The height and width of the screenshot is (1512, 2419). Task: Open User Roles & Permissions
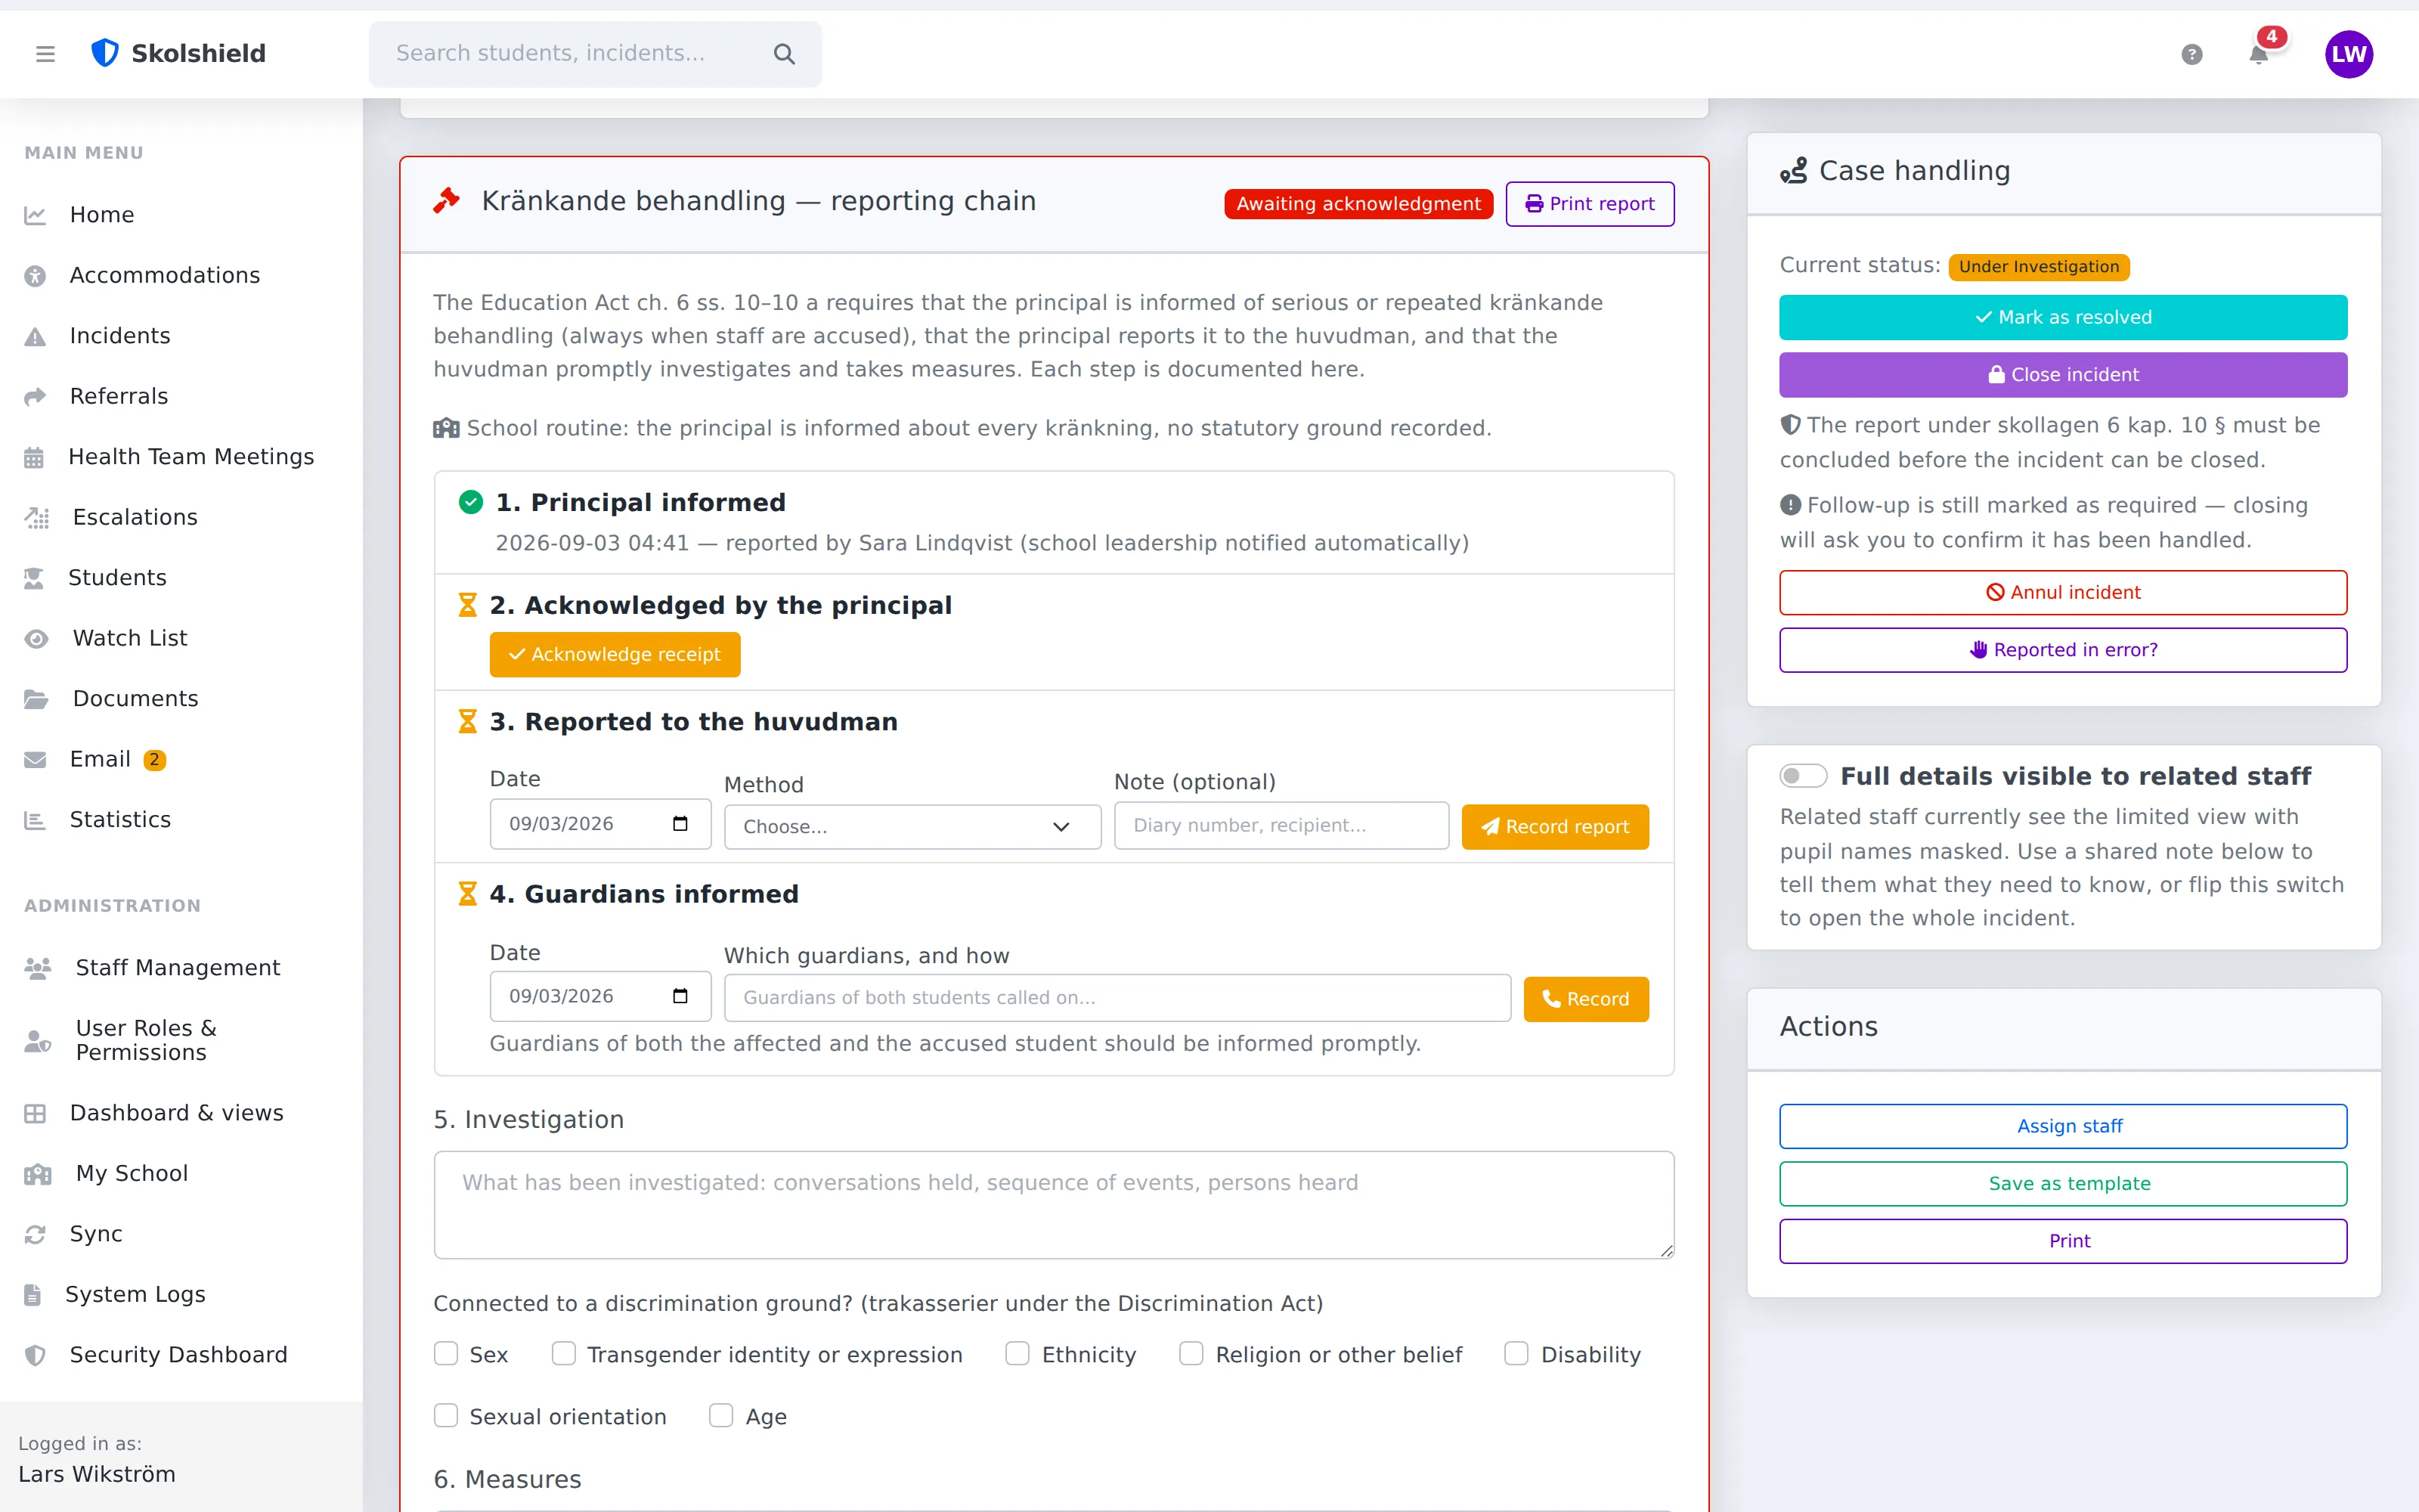click(146, 1040)
